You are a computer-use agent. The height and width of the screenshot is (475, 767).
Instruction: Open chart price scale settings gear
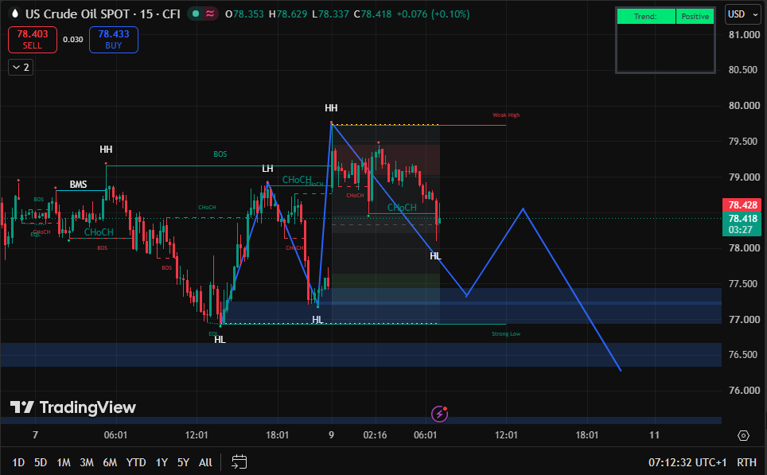[743, 435]
